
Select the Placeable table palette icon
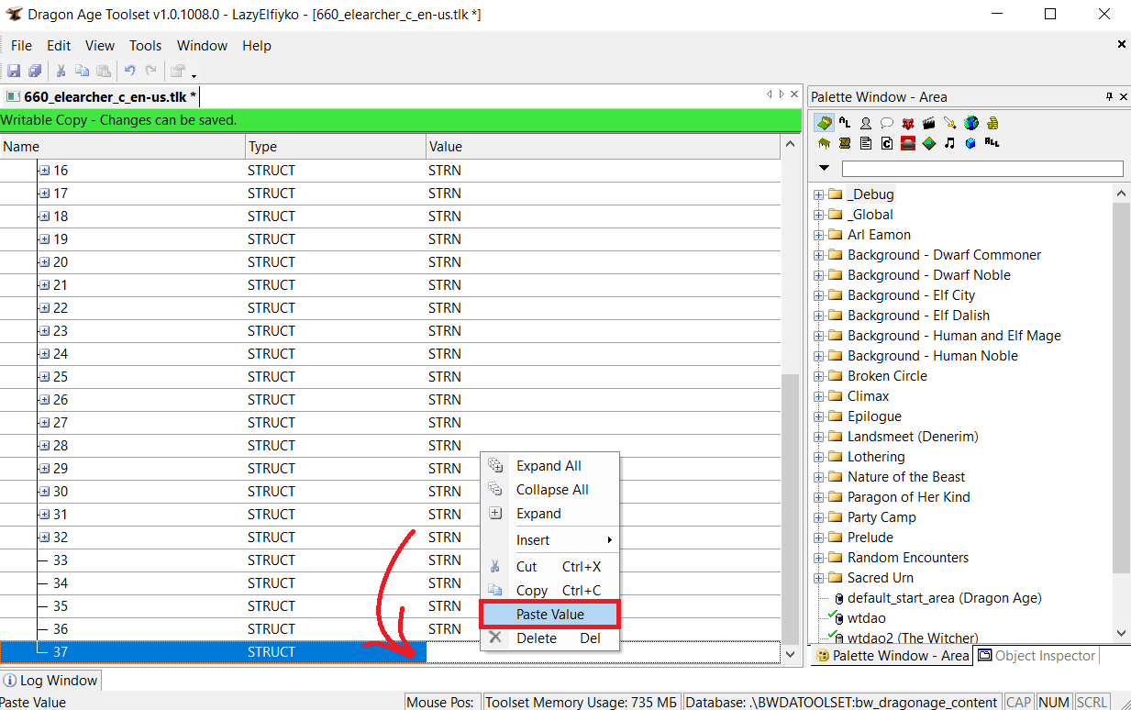(824, 143)
